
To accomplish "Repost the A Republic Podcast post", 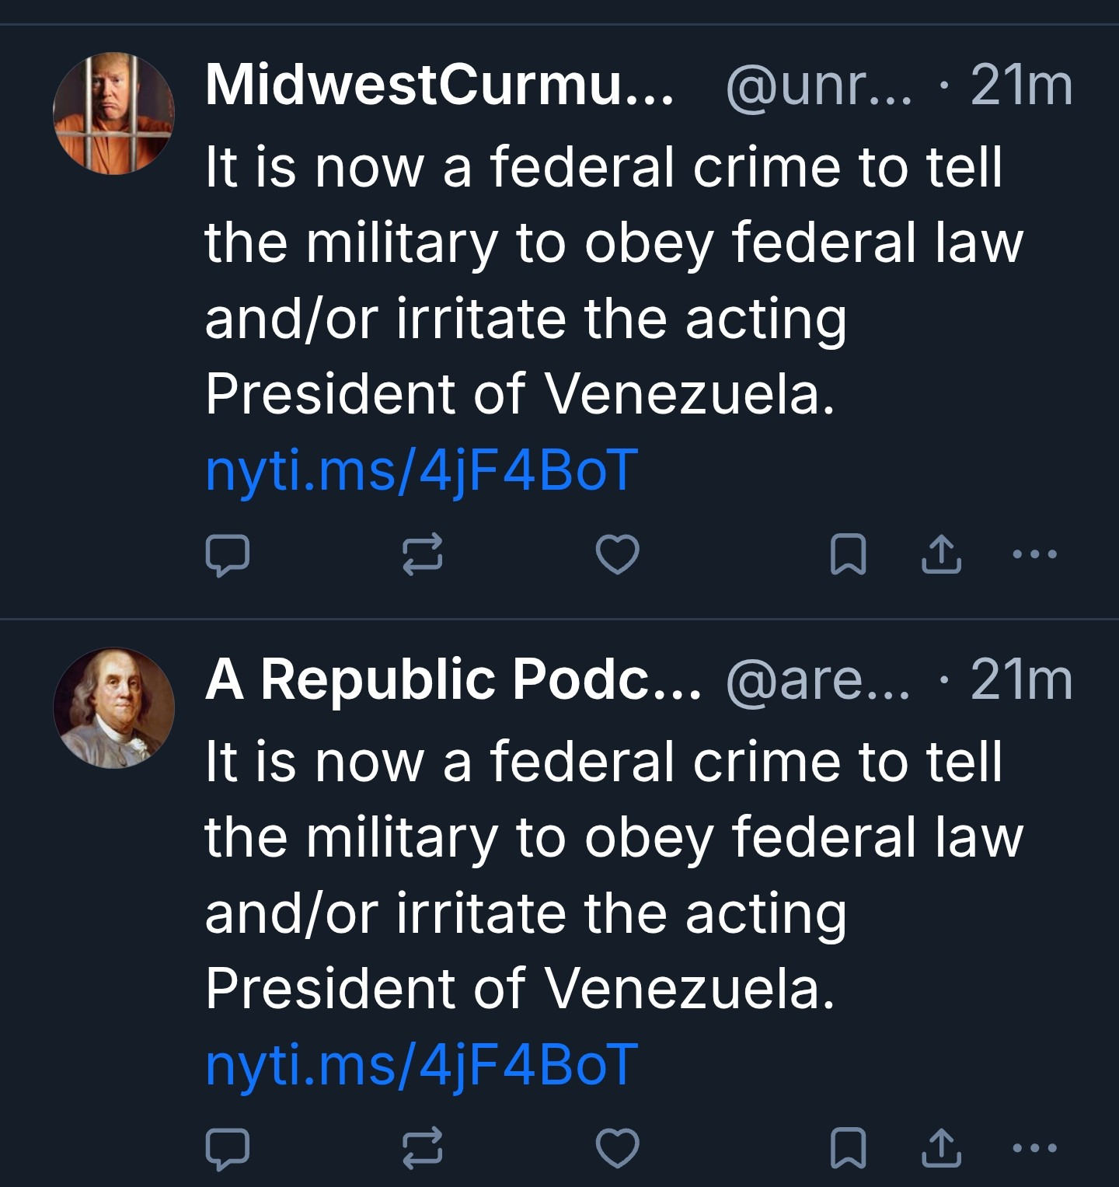I will click(x=422, y=1148).
